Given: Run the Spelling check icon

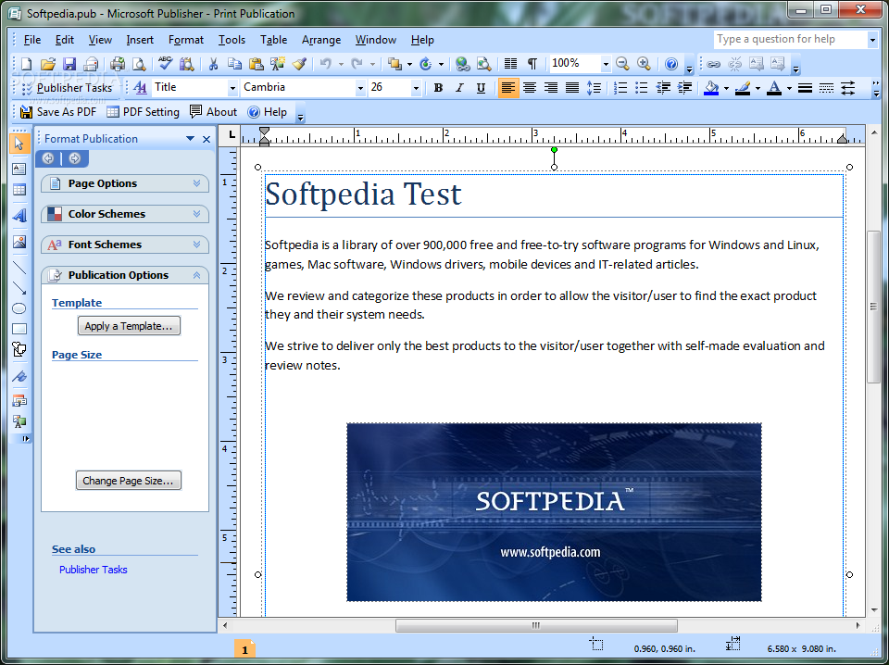Looking at the screenshot, I should (165, 64).
